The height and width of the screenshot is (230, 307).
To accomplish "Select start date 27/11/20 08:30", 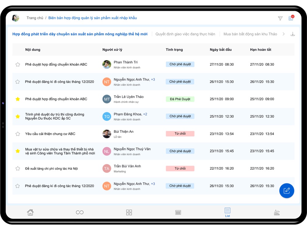I will 222,64.
